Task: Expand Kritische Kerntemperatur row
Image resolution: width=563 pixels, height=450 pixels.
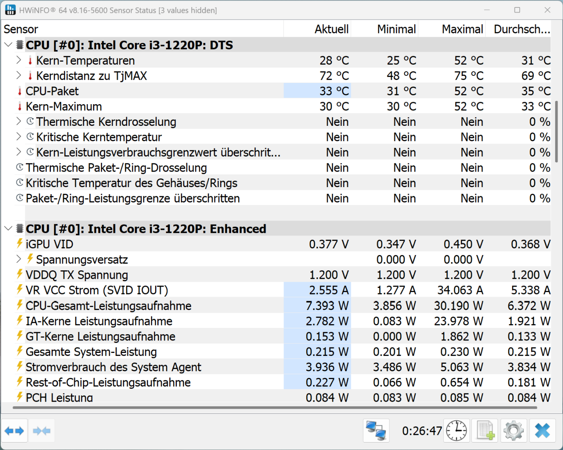Action: pyautogui.click(x=19, y=137)
